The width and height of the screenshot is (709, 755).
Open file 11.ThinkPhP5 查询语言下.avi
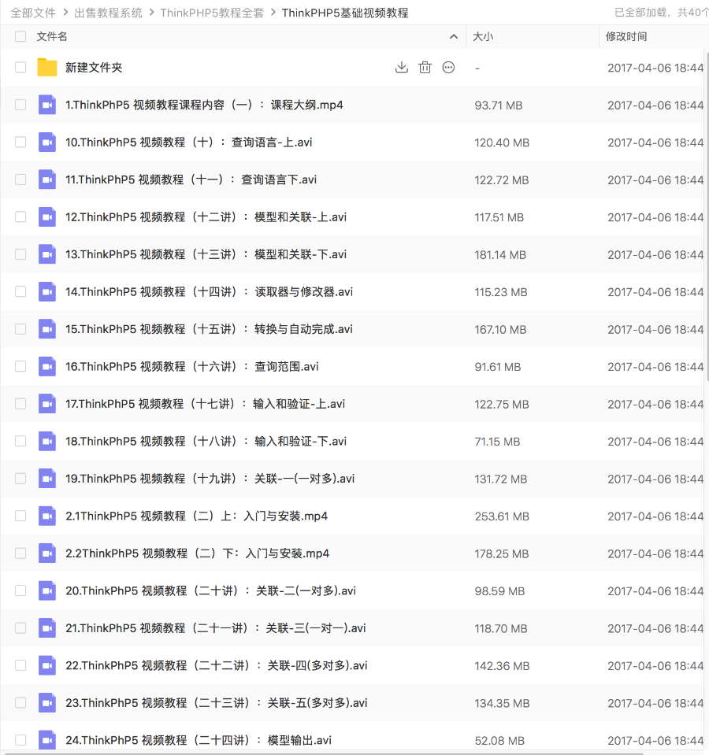click(x=191, y=179)
